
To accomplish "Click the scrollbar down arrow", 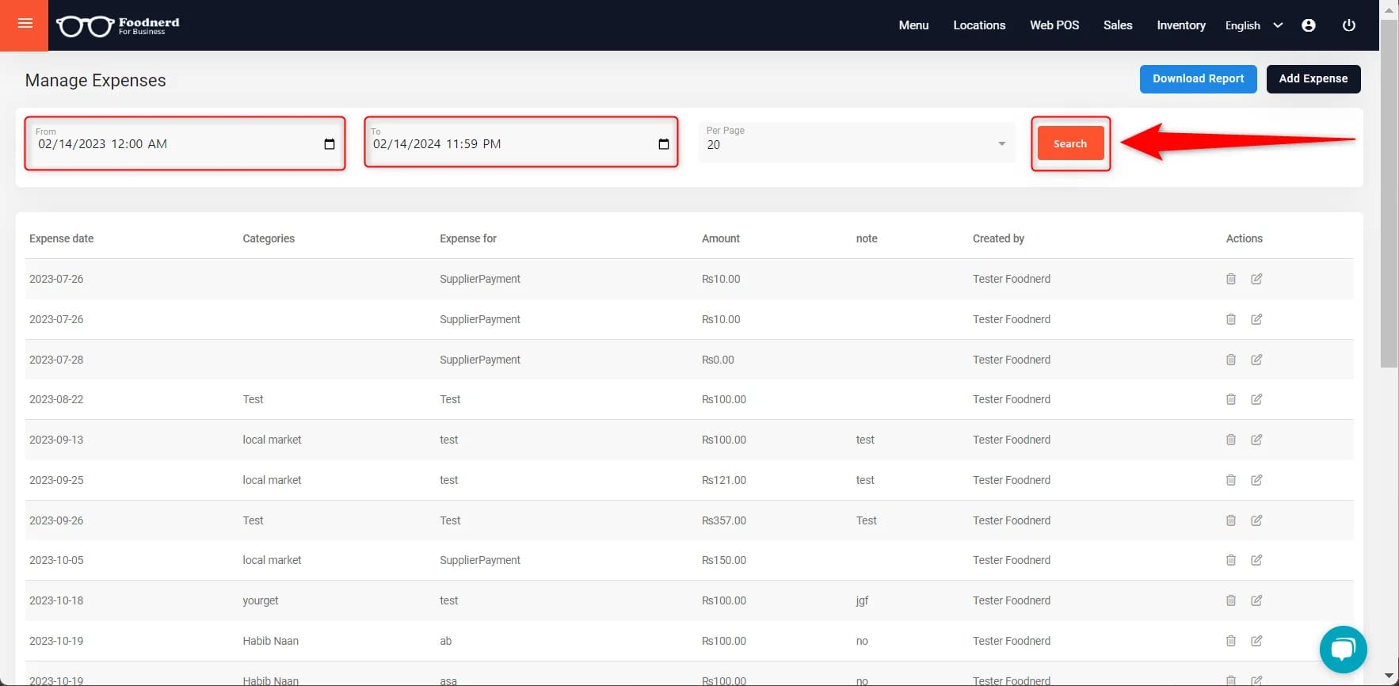I will (x=1389, y=676).
